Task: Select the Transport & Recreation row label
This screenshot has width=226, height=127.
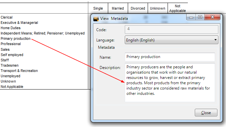Action: click(x=19, y=71)
